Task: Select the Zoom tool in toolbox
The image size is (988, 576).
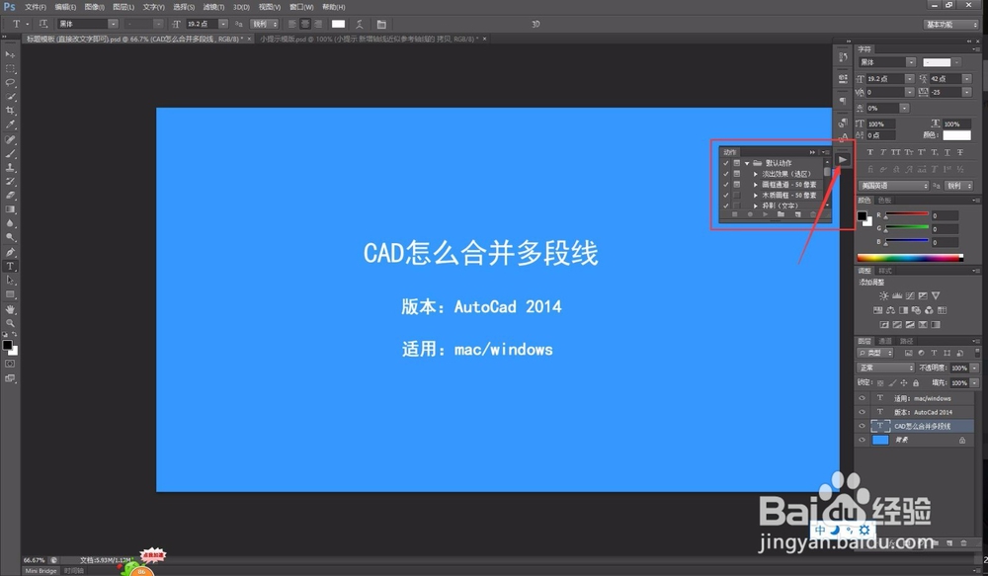Action: tap(10, 323)
